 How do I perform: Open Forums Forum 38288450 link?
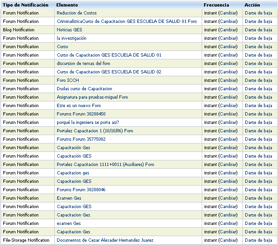81,114
